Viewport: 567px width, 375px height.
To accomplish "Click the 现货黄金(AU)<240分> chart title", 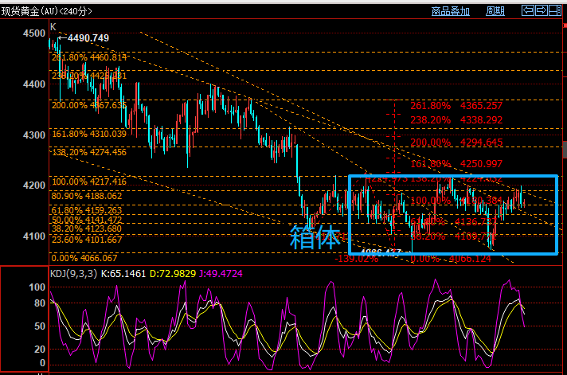I will click(x=47, y=11).
